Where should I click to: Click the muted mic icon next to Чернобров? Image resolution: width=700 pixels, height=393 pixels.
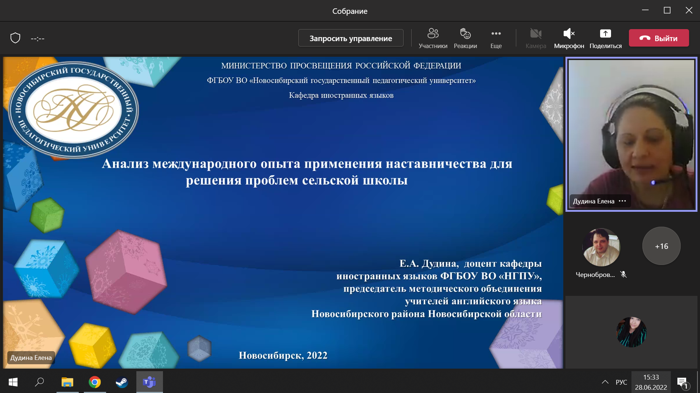pyautogui.click(x=623, y=274)
